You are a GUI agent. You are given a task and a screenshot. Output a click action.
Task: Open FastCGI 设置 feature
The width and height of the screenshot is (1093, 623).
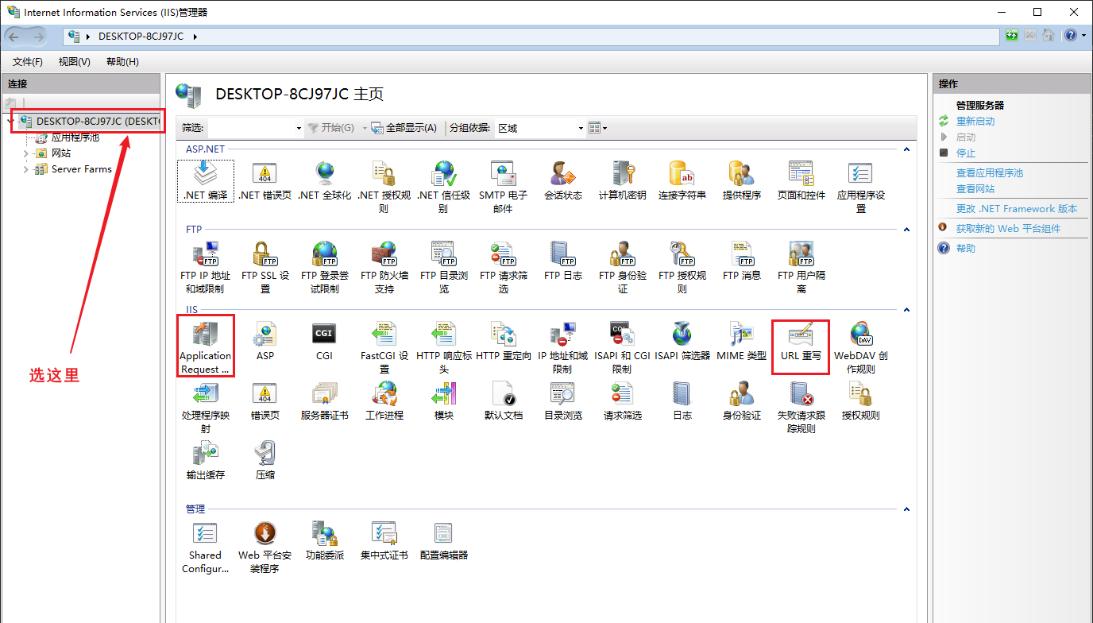384,348
